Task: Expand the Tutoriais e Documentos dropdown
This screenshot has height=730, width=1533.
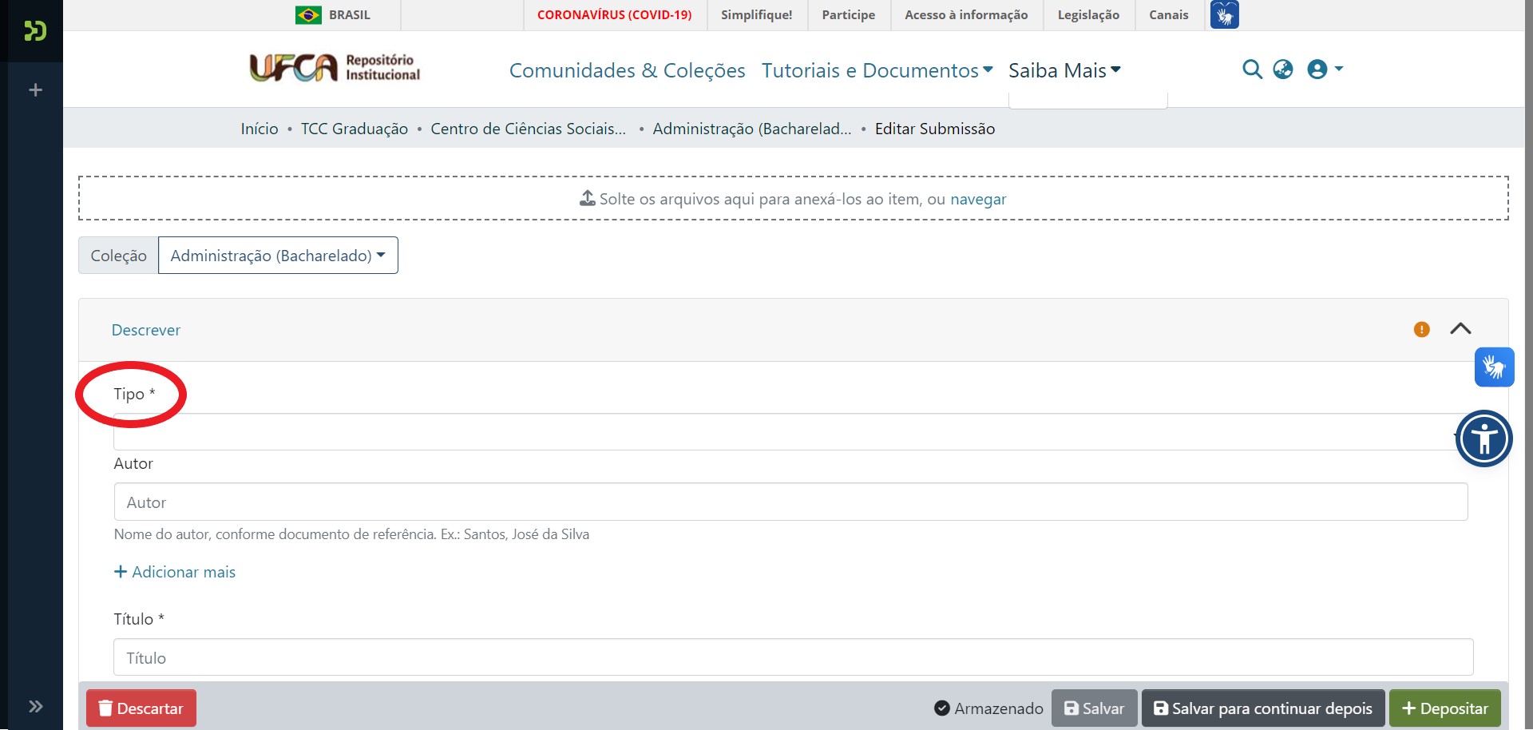Action: pos(876,70)
